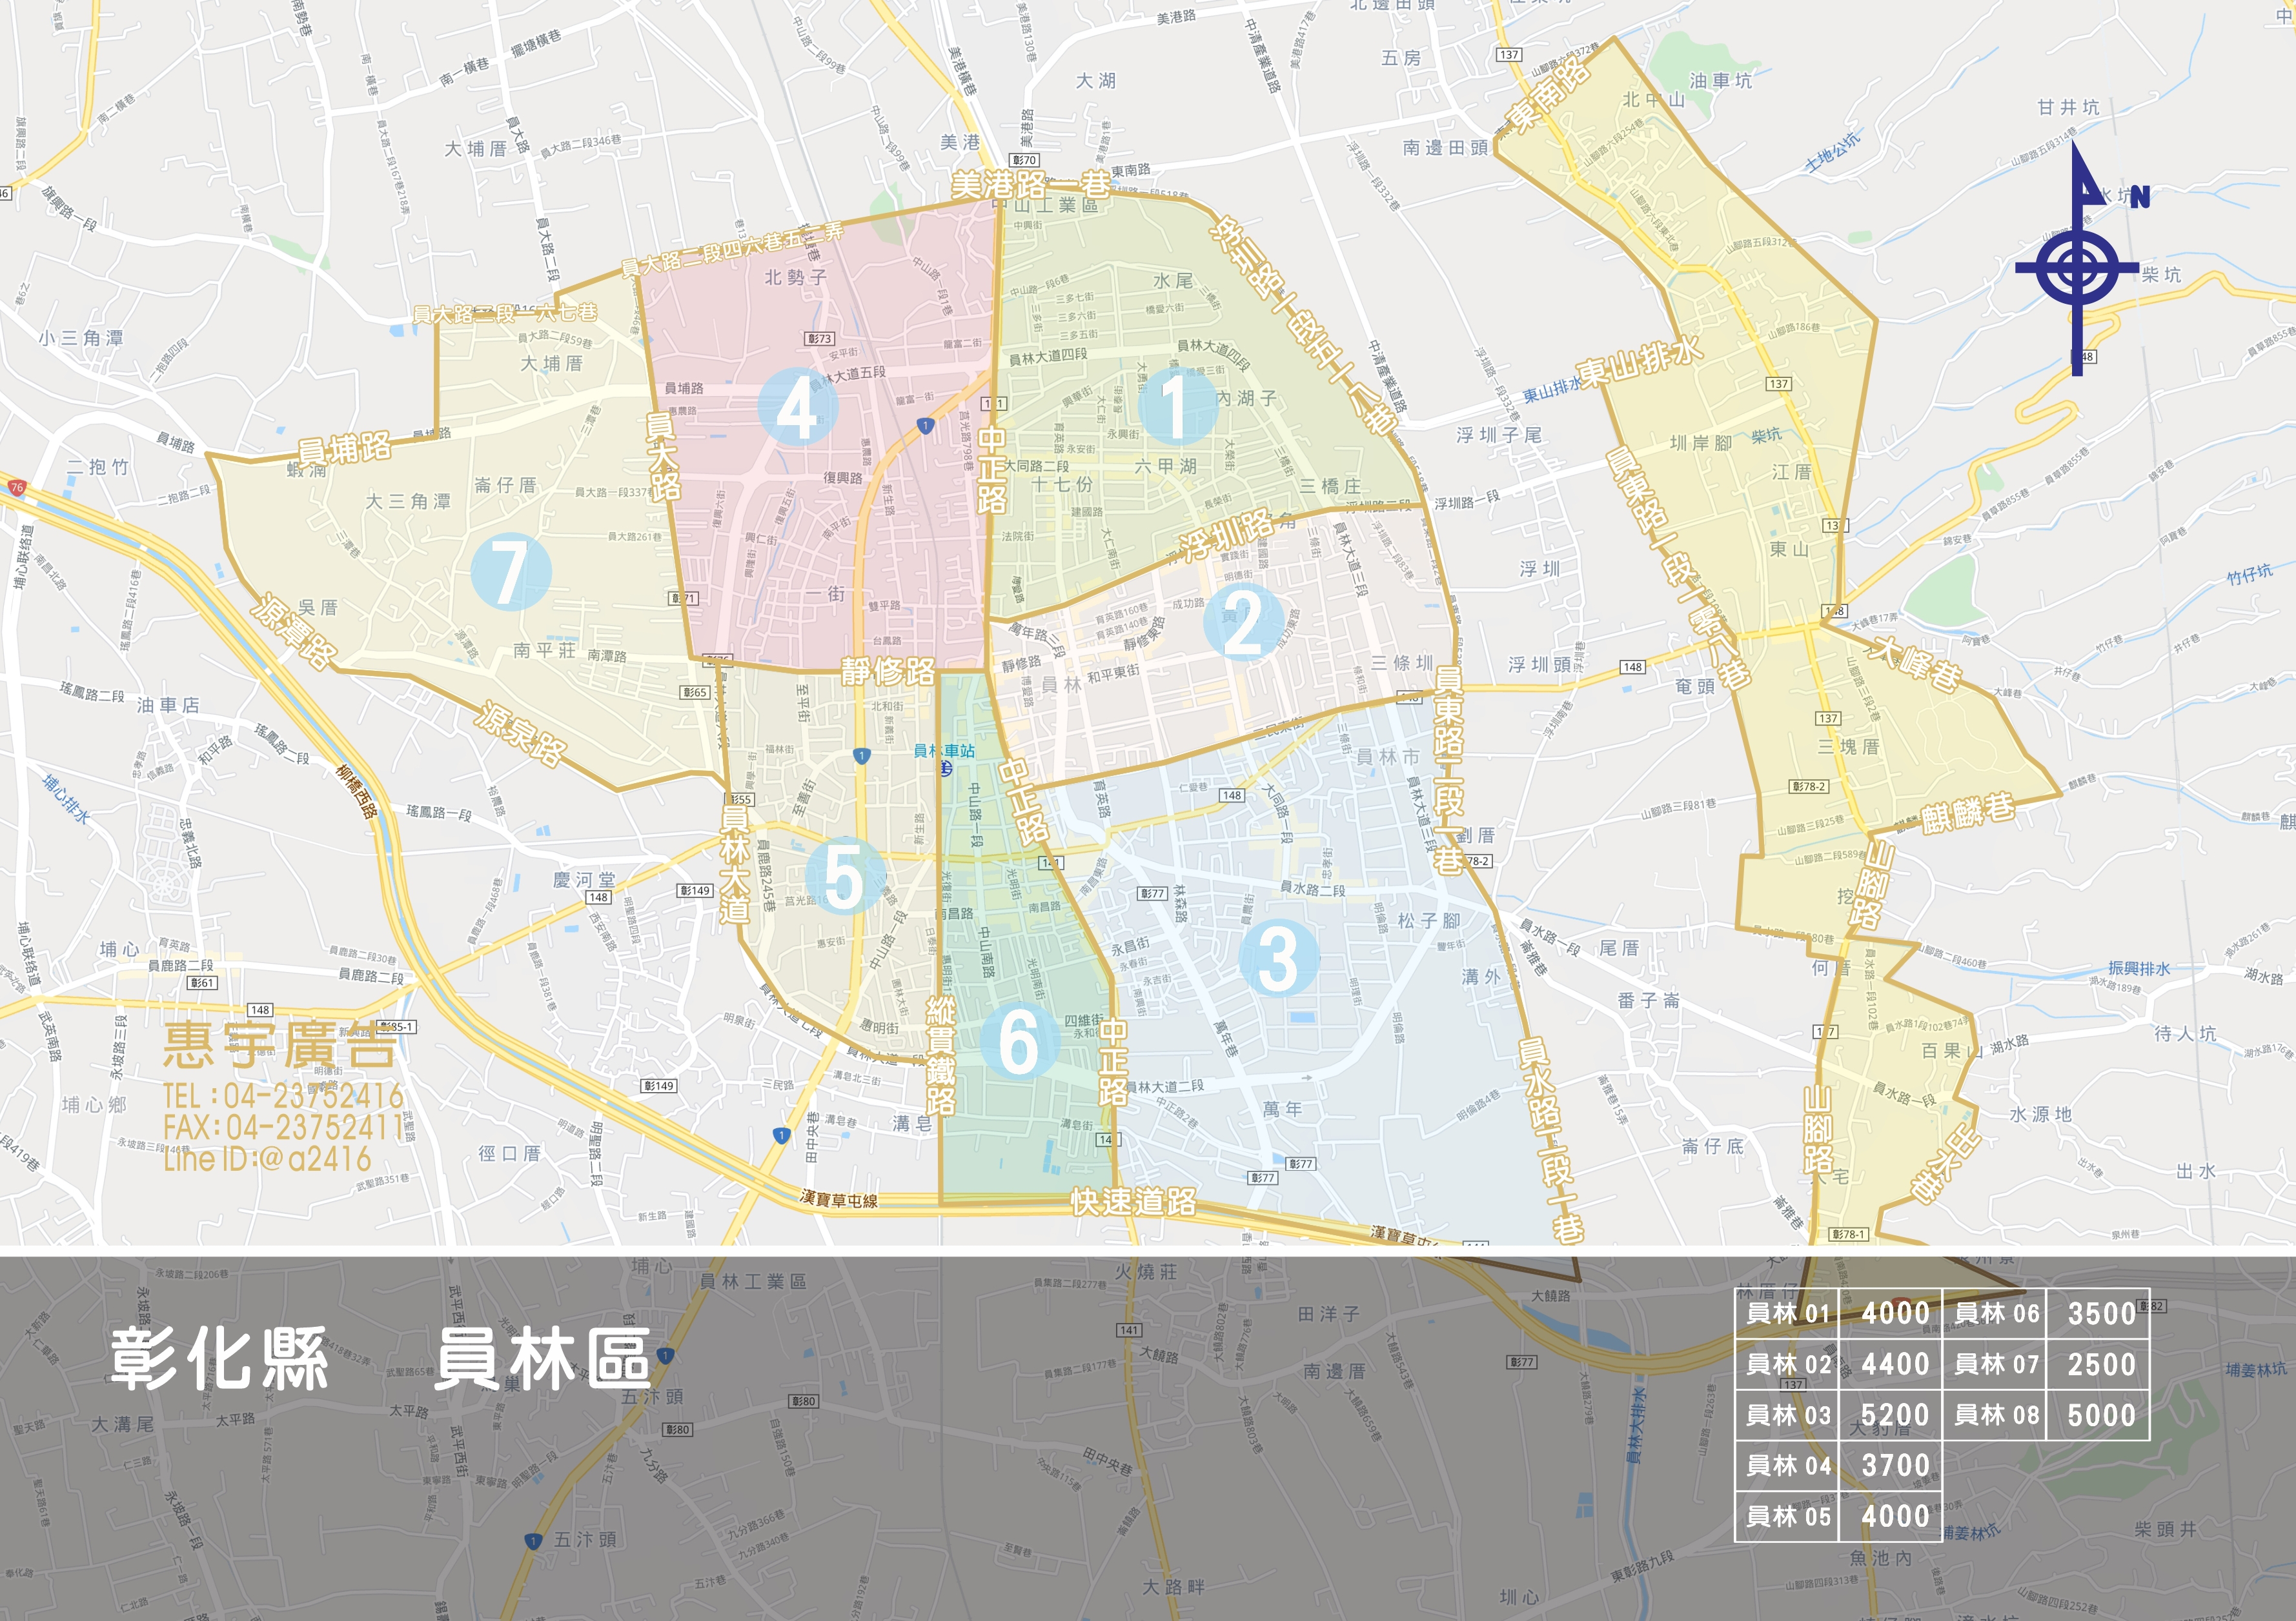Click the 甘井坑 place name
Viewport: 2296px width, 1621px height.
point(2069,107)
